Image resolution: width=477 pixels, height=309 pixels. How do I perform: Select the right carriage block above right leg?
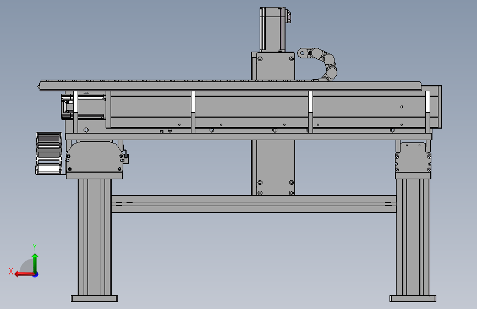413,157
